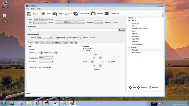Click the scissors taskbar icon
This screenshot has height=106, width=189.
point(21,103)
